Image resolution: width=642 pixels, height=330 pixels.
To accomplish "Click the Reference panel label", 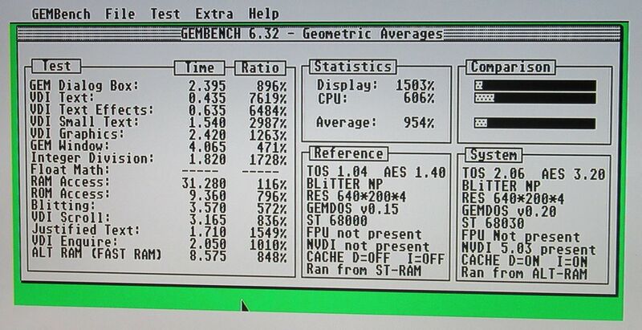I will click(348, 153).
